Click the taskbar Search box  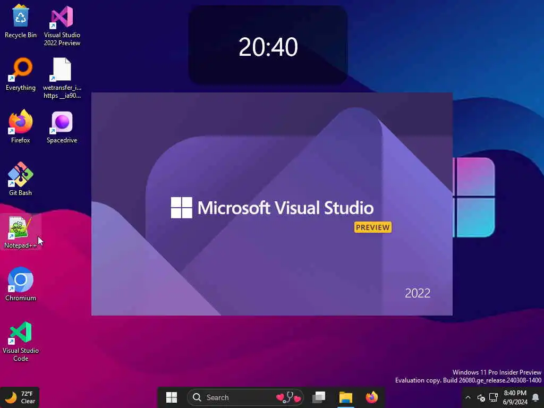245,397
